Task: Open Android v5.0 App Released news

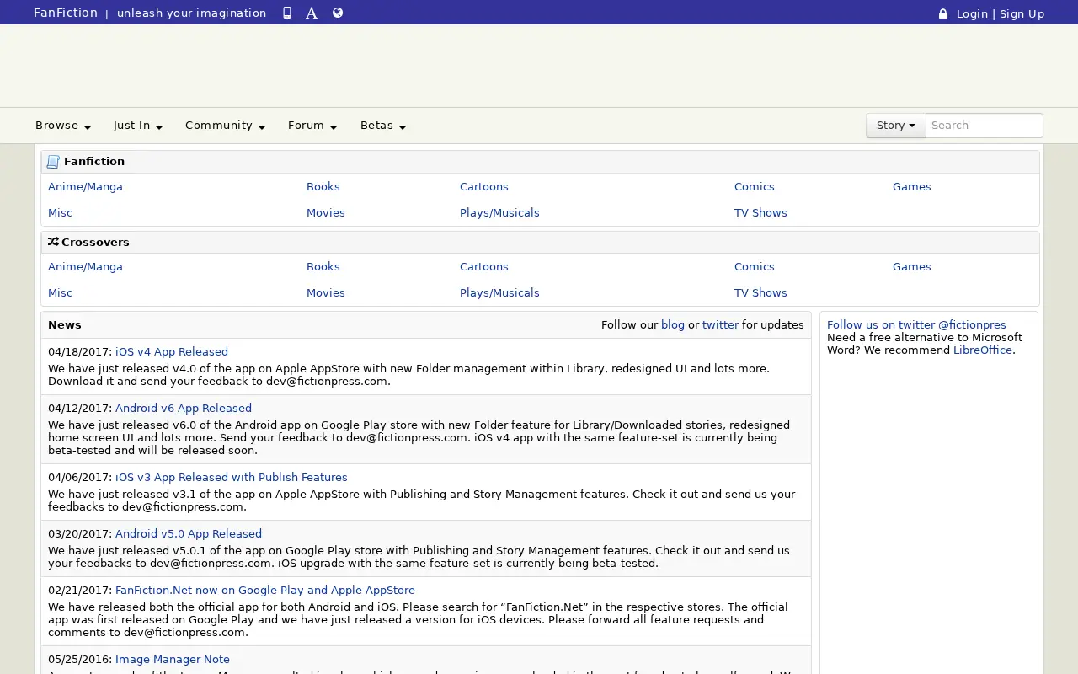Action: pos(189,534)
